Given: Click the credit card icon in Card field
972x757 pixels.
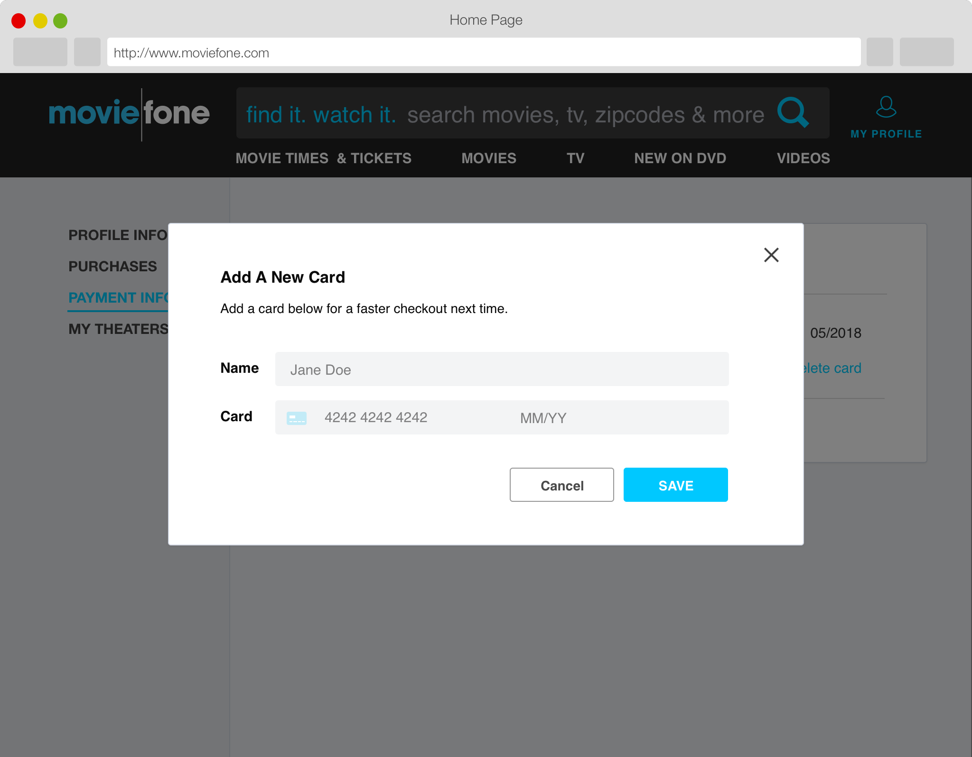Looking at the screenshot, I should click(296, 418).
